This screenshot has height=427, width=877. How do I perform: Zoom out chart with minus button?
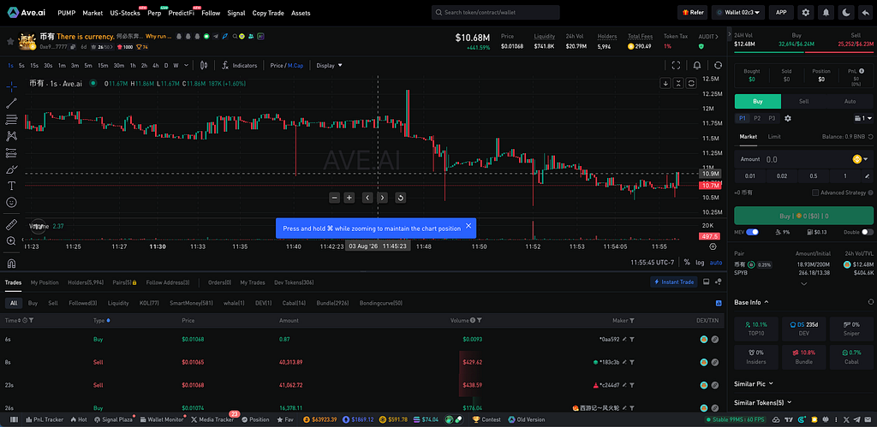point(335,198)
